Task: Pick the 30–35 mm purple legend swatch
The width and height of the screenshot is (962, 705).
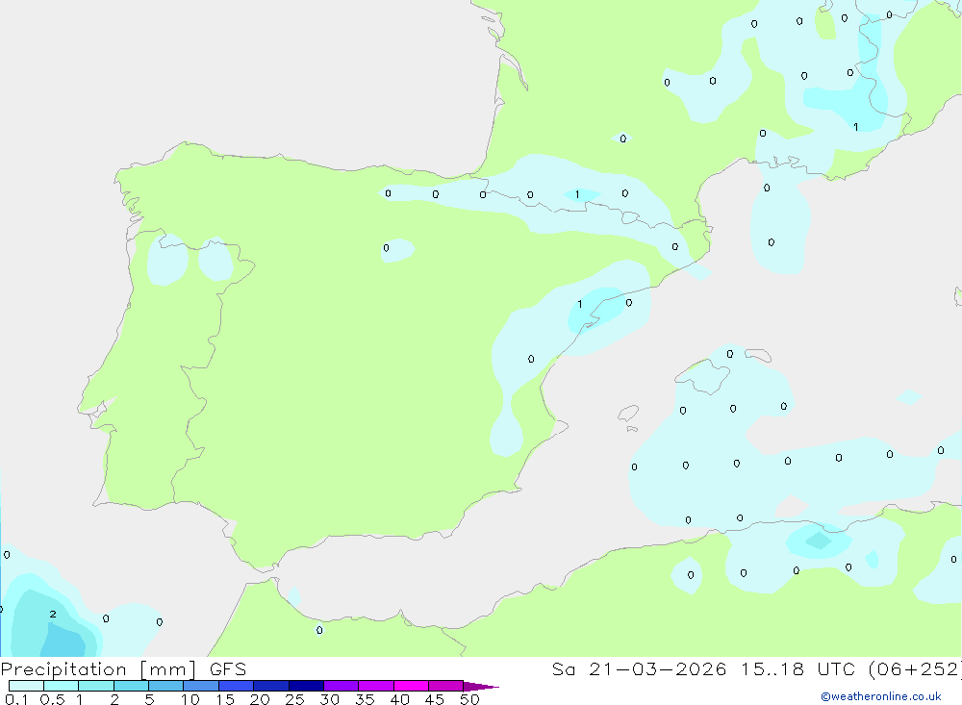Action: point(342,686)
